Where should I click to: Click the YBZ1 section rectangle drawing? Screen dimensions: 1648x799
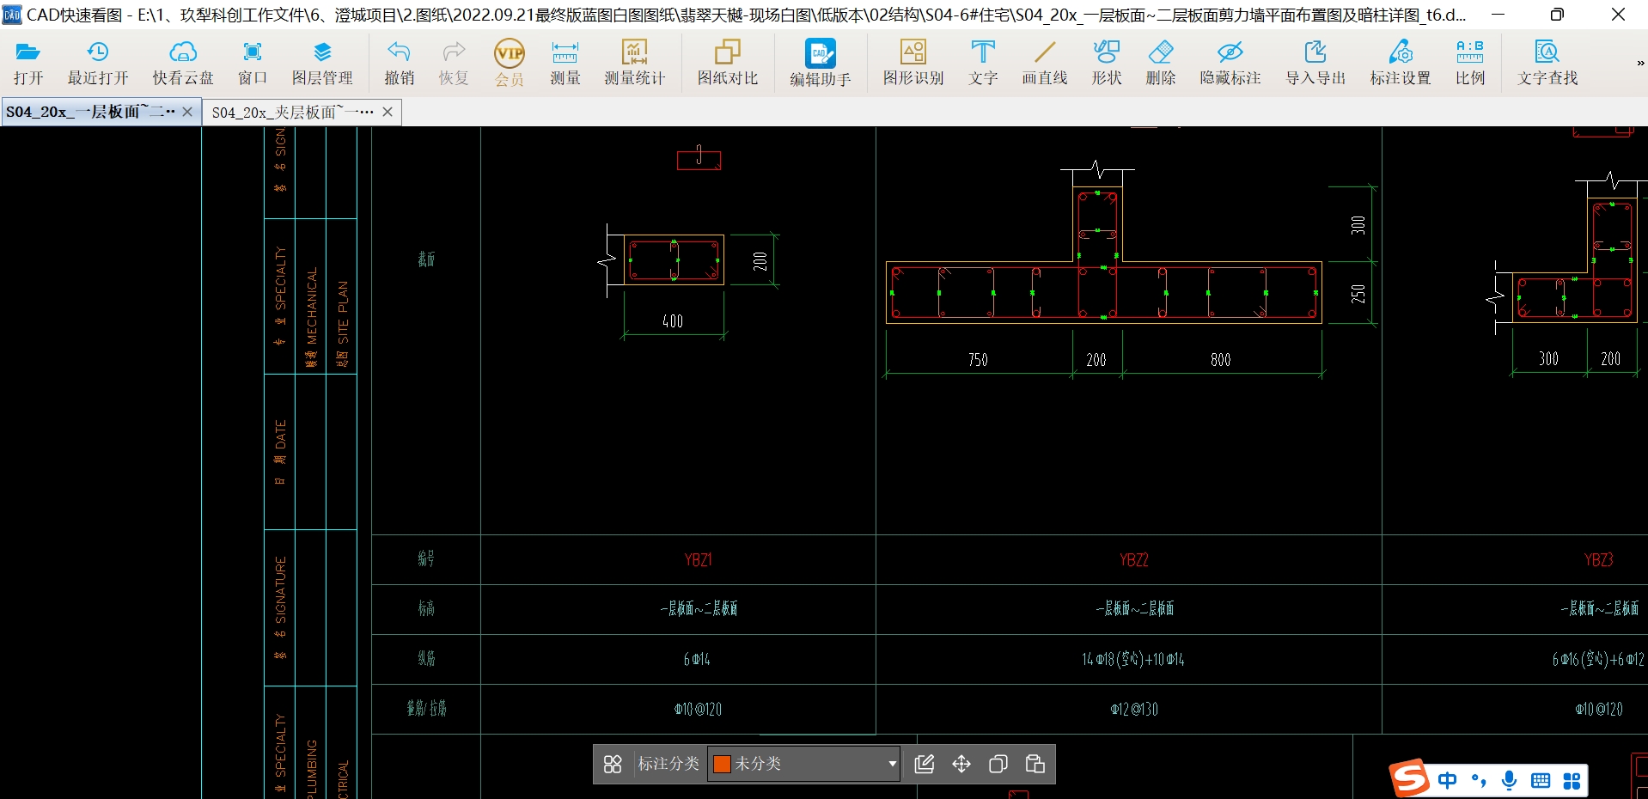pos(674,259)
